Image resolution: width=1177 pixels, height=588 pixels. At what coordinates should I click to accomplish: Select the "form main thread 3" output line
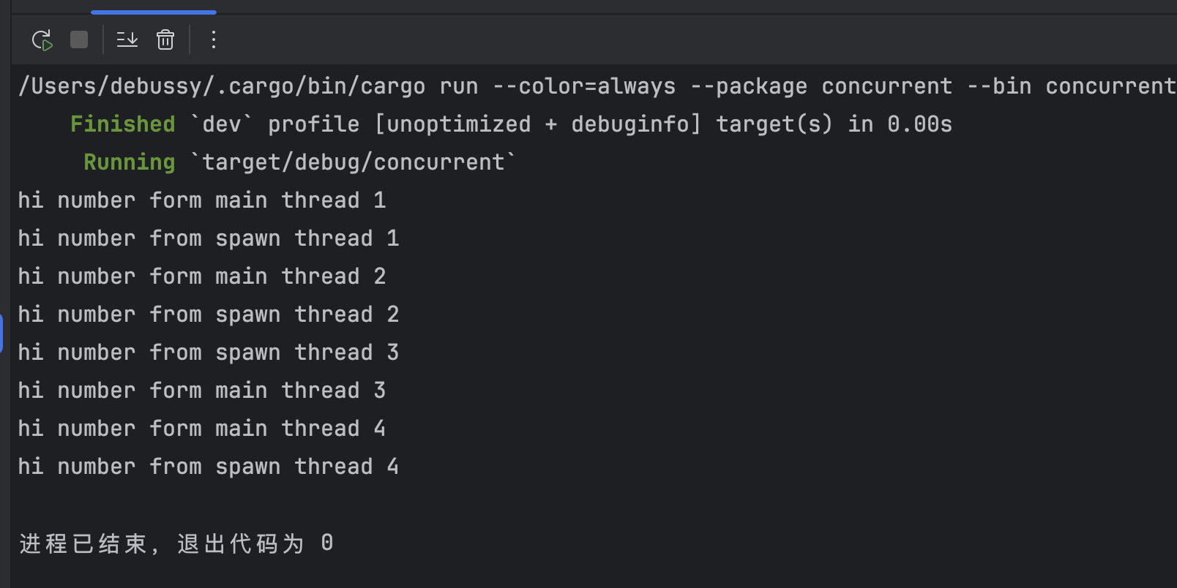pyautogui.click(x=201, y=391)
